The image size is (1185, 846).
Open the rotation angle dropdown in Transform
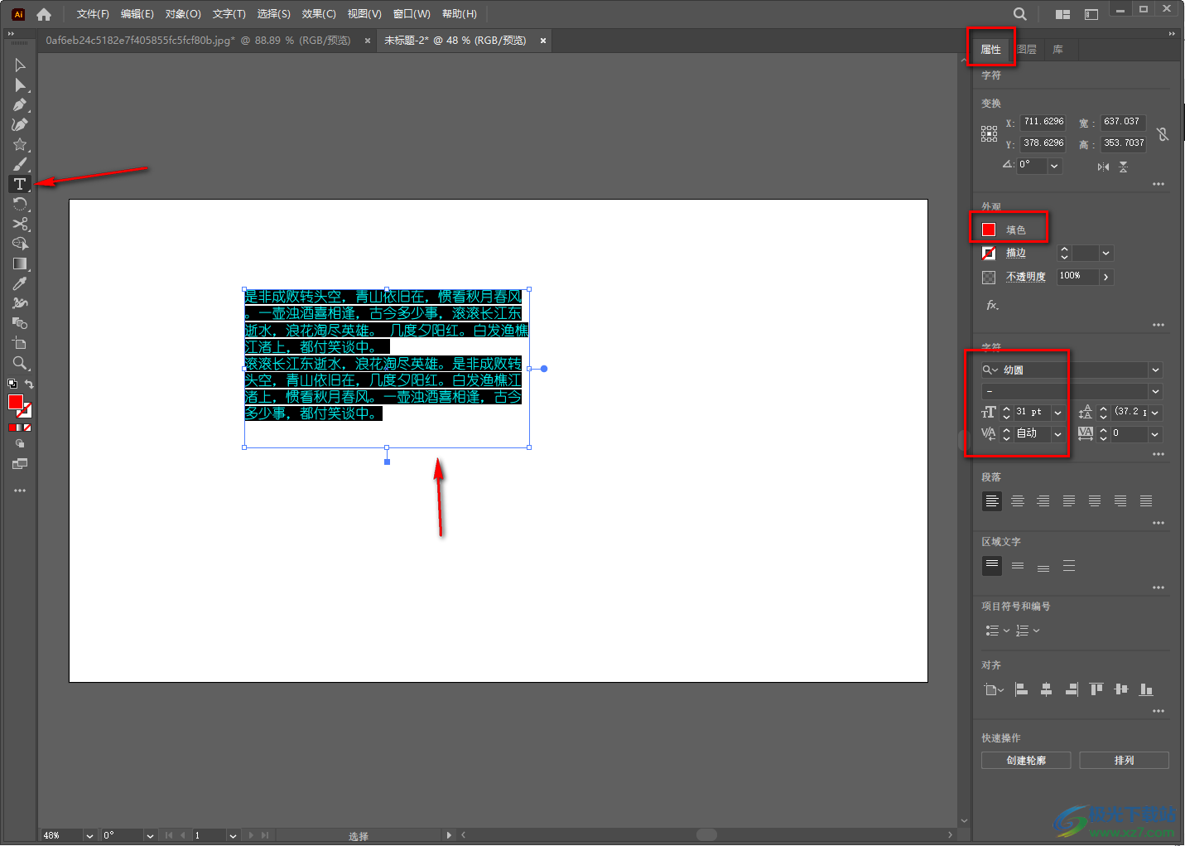pyautogui.click(x=1054, y=166)
